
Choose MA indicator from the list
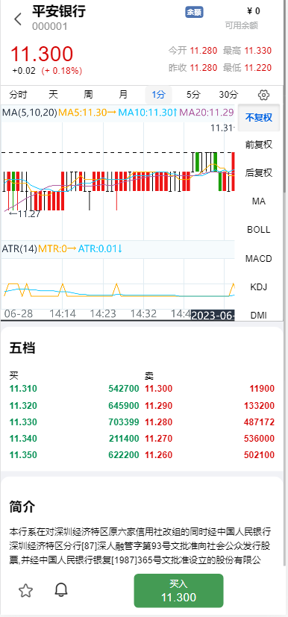[x=259, y=201]
